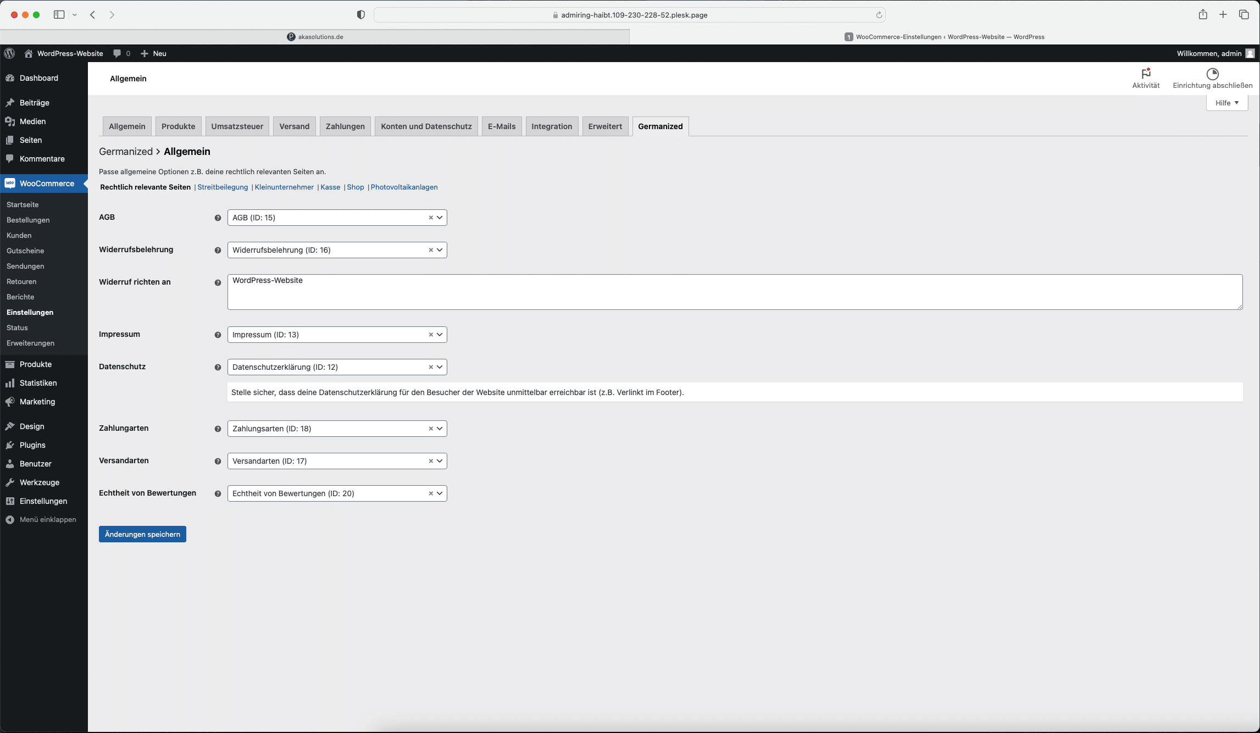The width and height of the screenshot is (1260, 733).
Task: Show help tooltip for Datenschutz
Action: coord(218,368)
